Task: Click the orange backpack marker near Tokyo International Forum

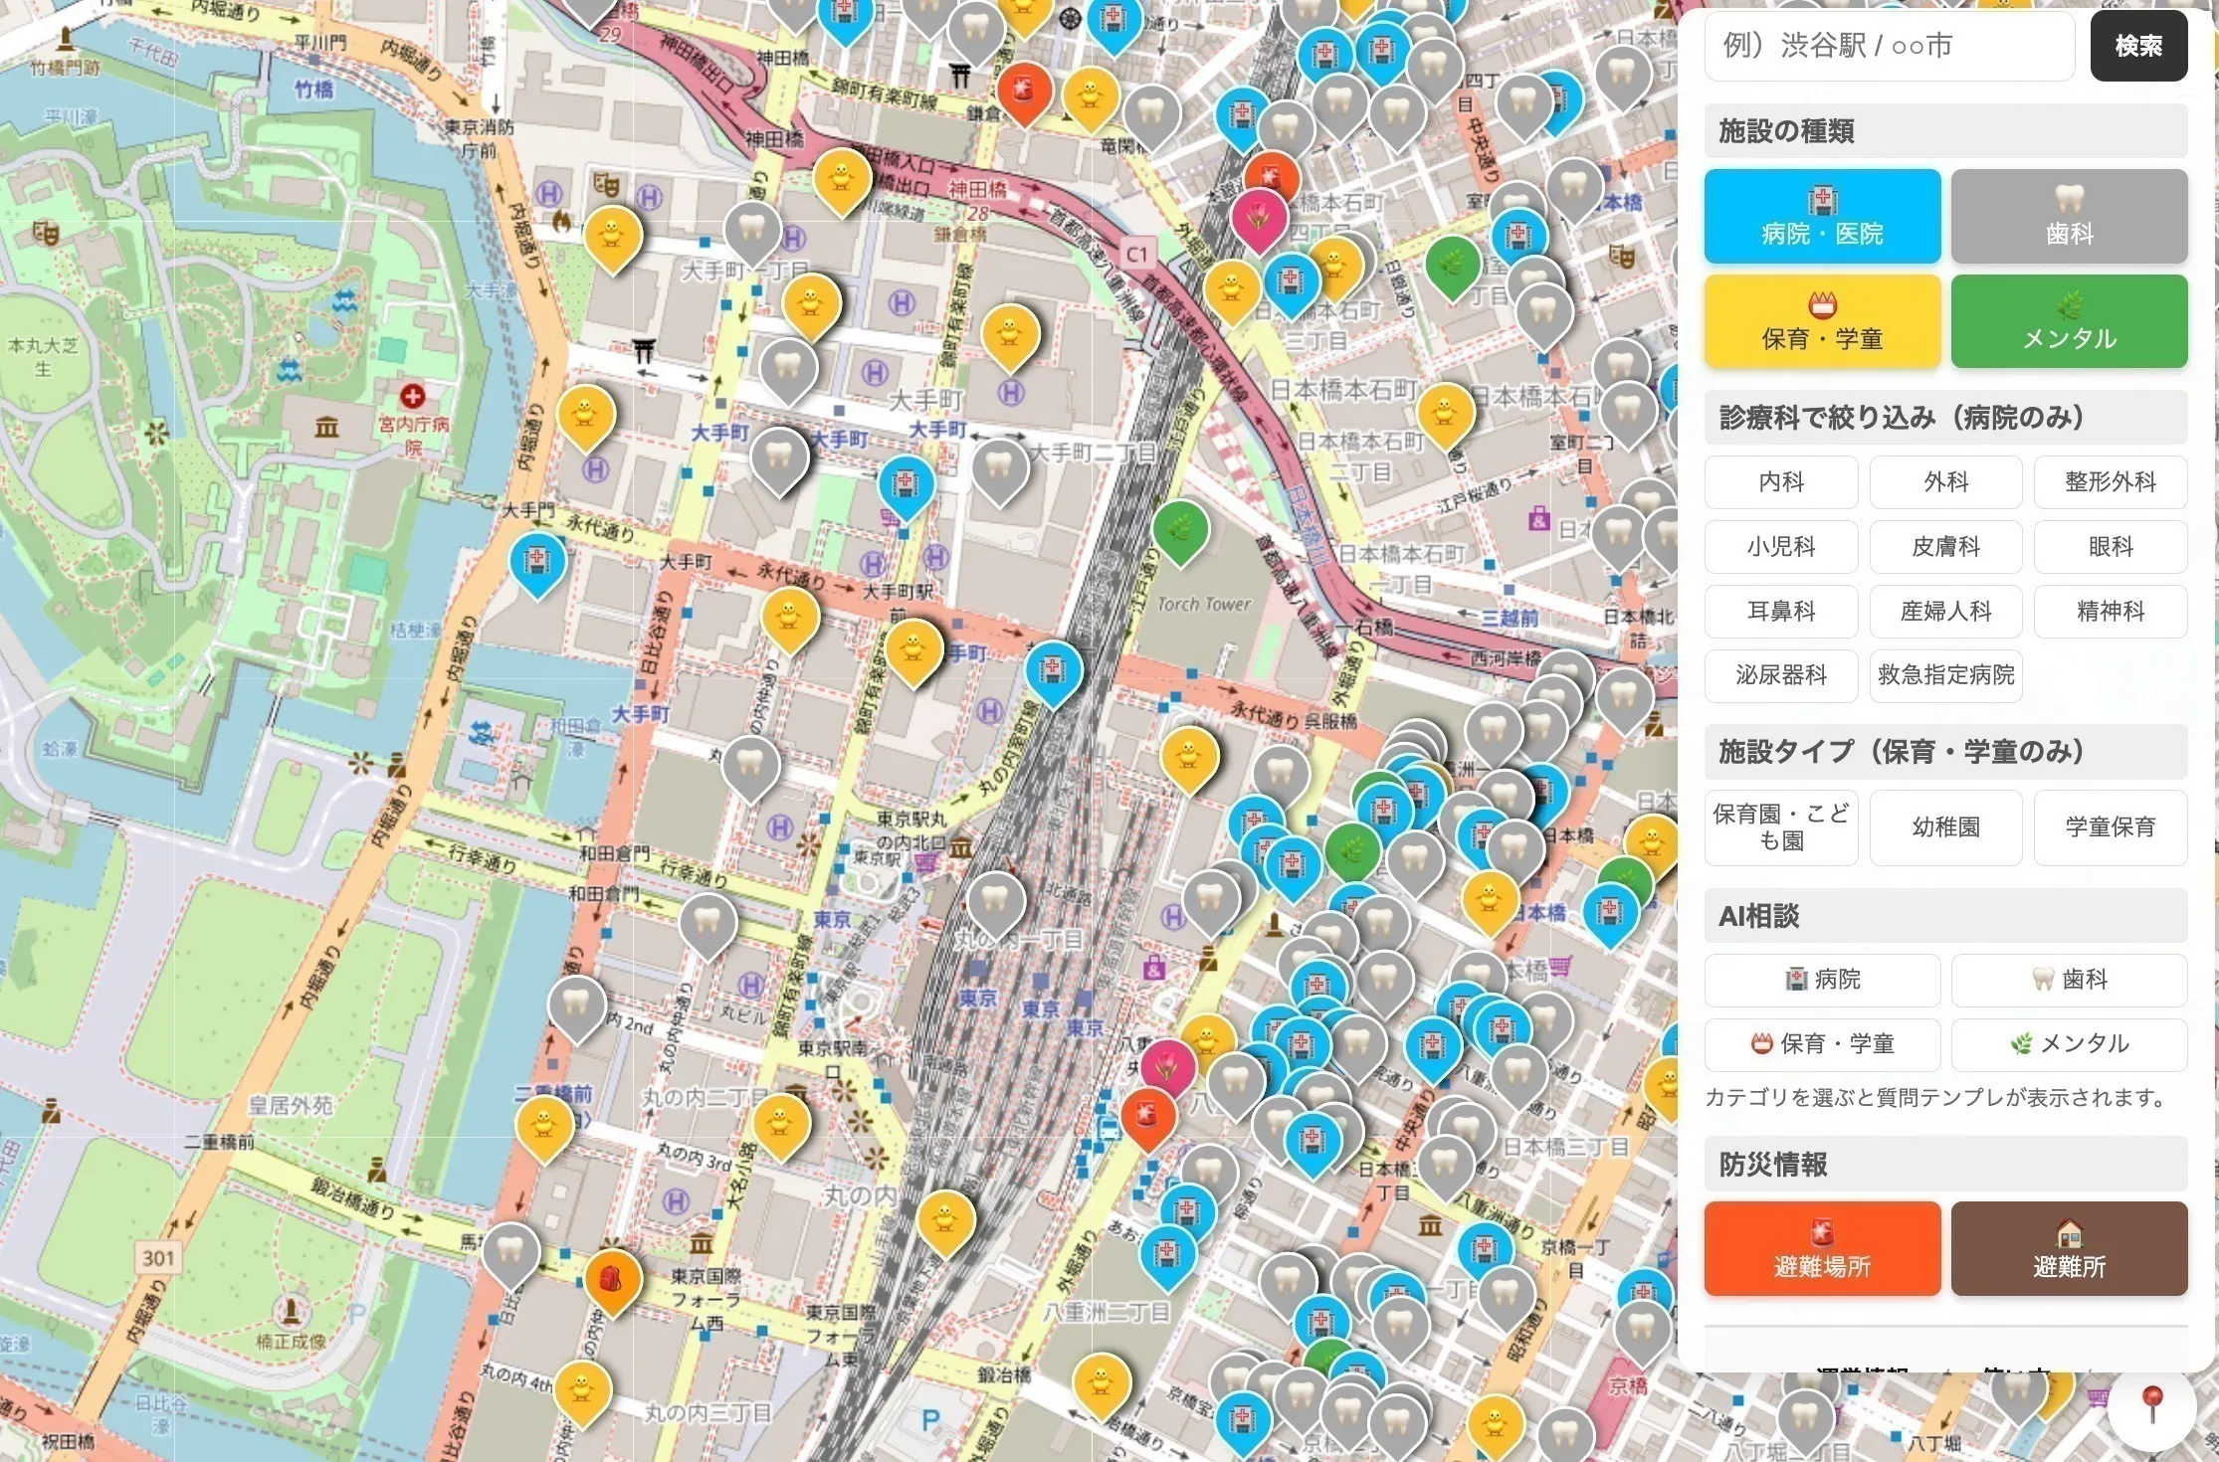Action: tap(611, 1279)
